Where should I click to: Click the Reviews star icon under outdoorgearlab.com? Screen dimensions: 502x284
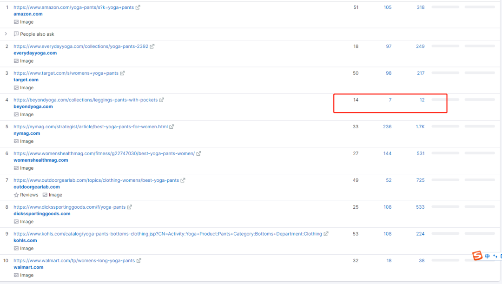pyautogui.click(x=16, y=195)
